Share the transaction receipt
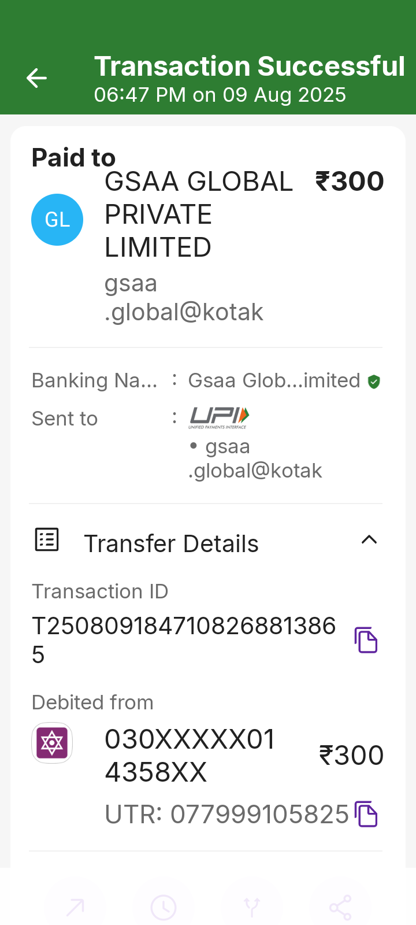The image size is (416, 925). coord(340,907)
